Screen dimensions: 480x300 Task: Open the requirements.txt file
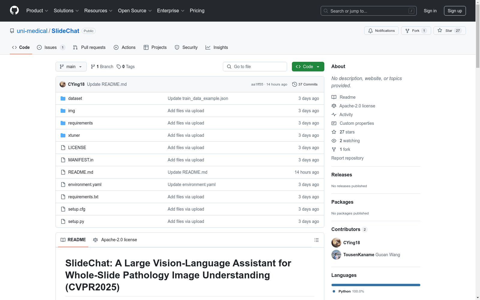click(83, 197)
